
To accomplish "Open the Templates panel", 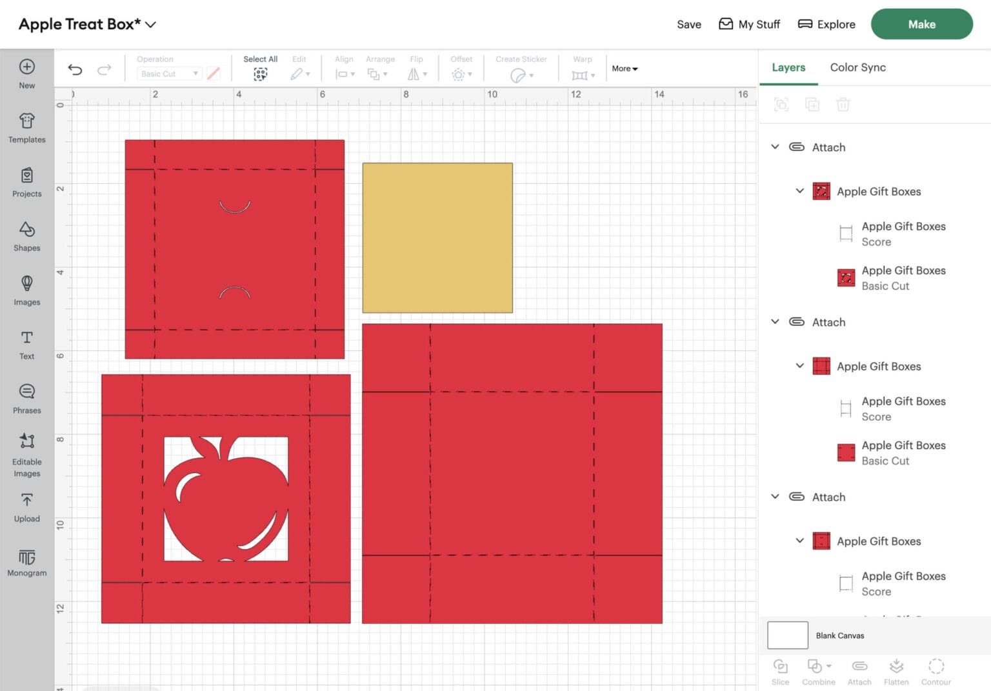I will pyautogui.click(x=26, y=128).
